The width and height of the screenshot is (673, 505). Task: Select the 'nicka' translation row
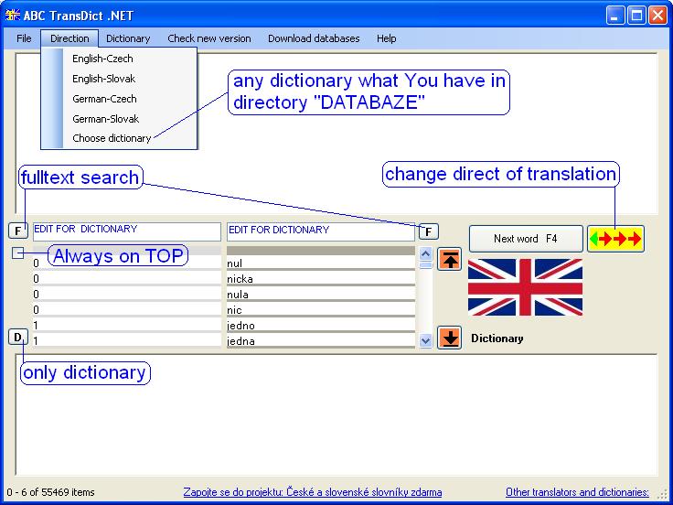[x=321, y=279]
